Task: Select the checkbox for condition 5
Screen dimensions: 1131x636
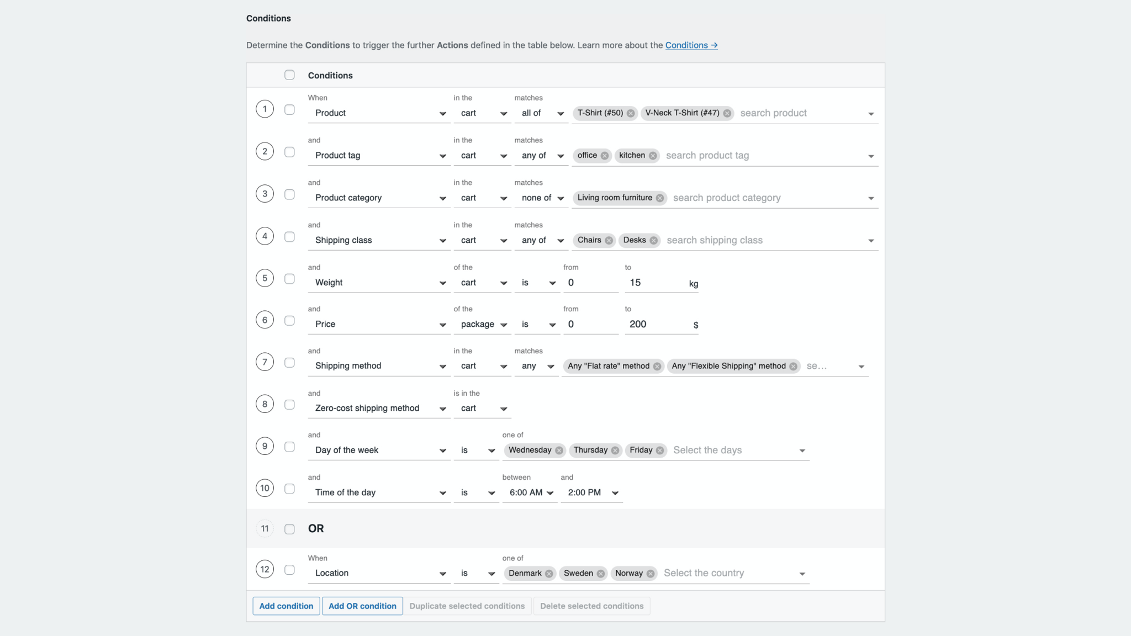Action: point(289,278)
